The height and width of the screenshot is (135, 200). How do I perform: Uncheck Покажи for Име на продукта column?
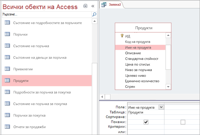[146, 122]
